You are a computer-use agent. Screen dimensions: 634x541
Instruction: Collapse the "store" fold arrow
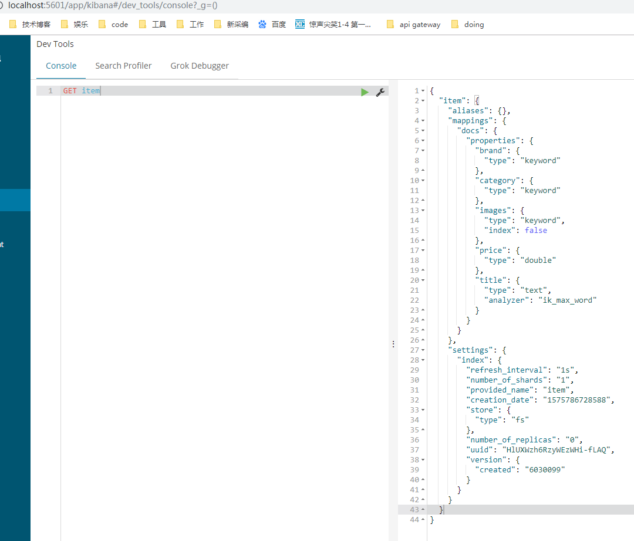click(x=423, y=410)
